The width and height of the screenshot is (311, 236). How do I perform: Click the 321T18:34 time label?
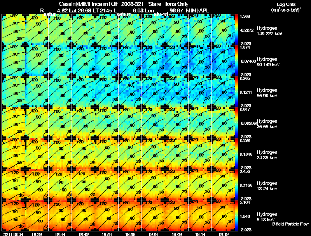coord(13,234)
